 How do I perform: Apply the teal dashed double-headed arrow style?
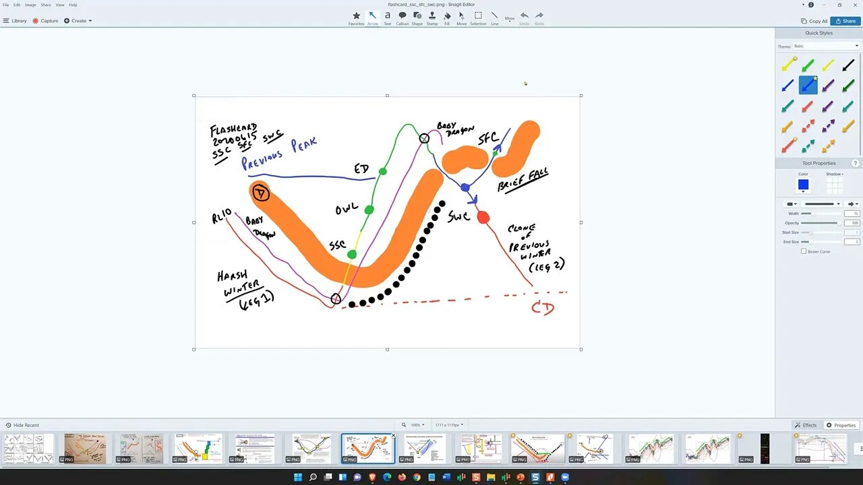[x=808, y=146]
